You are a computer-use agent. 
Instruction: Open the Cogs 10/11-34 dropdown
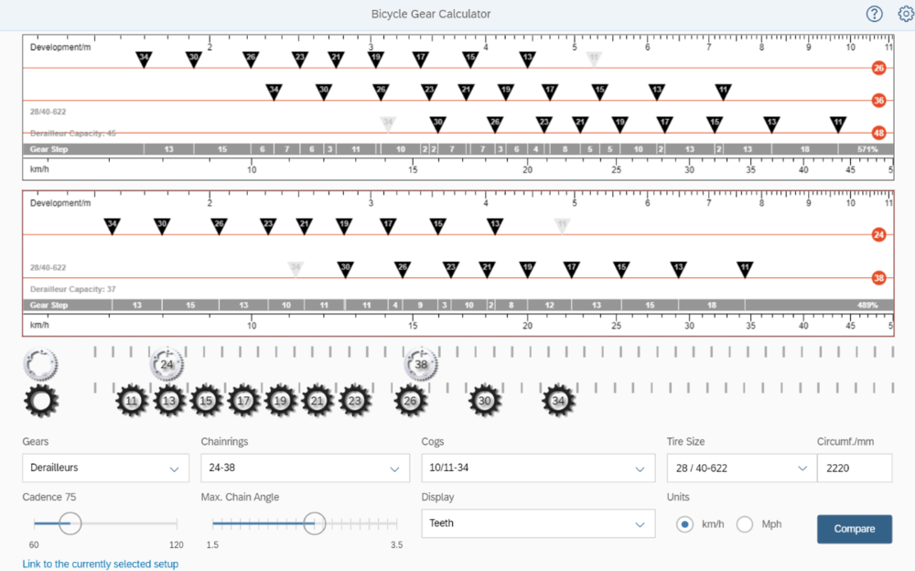click(537, 468)
